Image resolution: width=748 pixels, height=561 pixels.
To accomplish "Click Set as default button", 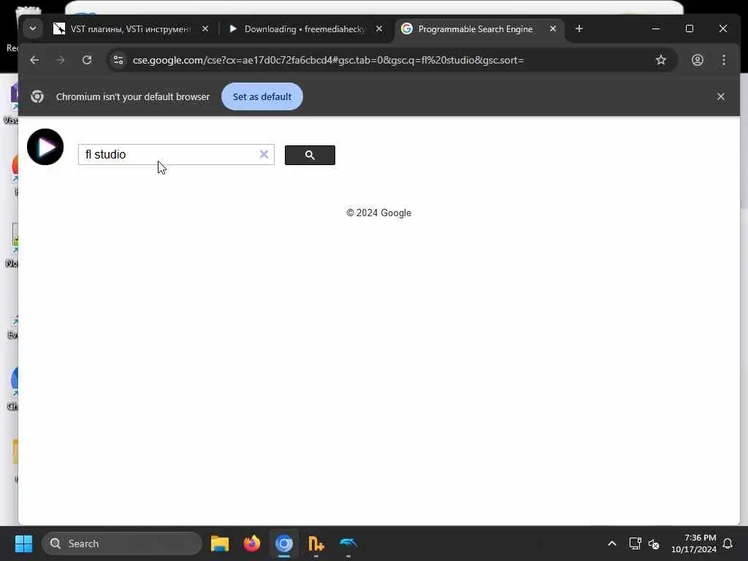I will click(262, 96).
